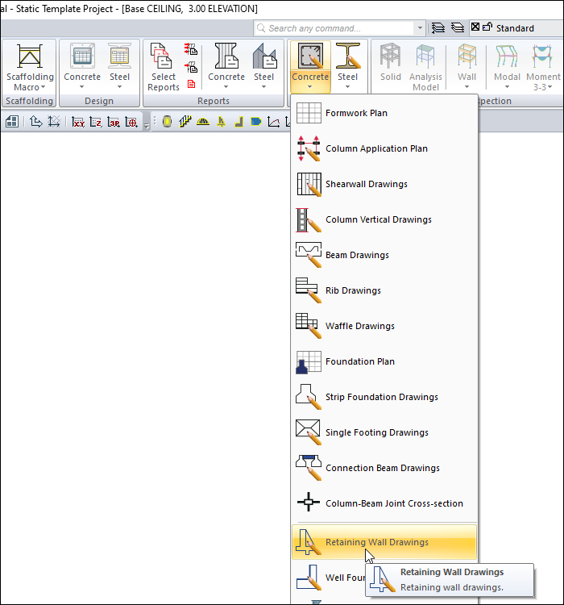Screen dimensions: 564x605
Task: Expand the Scaffolding Macro dropdown arrow
Action: [x=43, y=87]
